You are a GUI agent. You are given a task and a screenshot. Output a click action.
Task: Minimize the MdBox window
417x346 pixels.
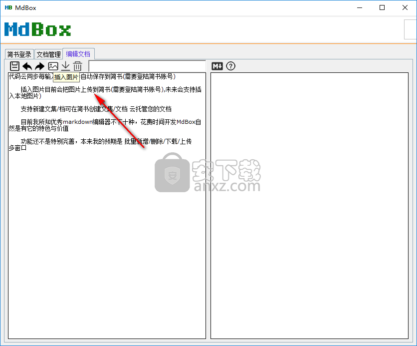[360, 7]
